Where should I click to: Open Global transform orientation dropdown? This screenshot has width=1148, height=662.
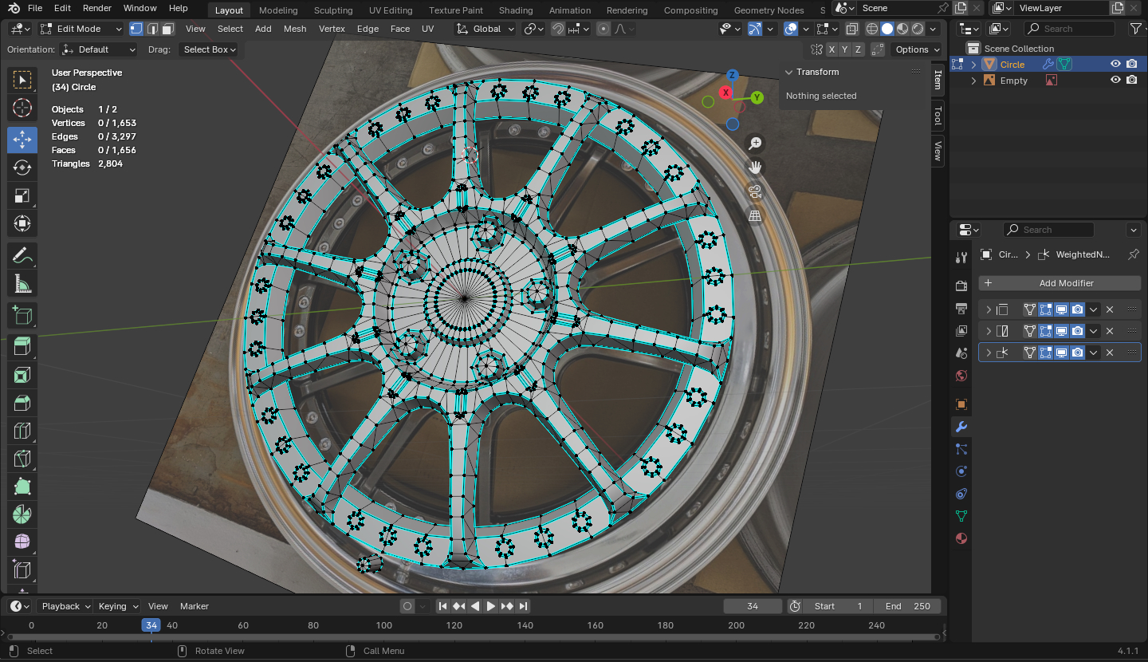click(x=486, y=29)
